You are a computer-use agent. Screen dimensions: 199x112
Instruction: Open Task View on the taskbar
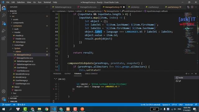(x=18, y=109)
